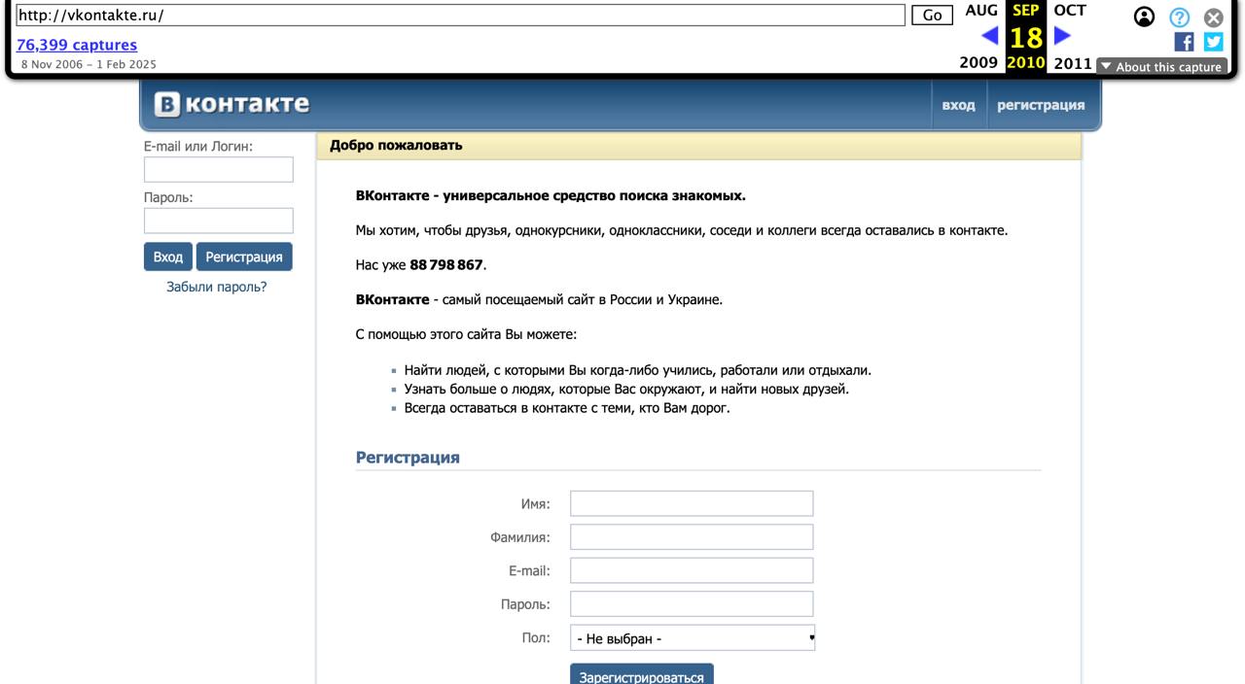Expand About this capture
Screen dimensions: 1245x684
[x=1161, y=67]
